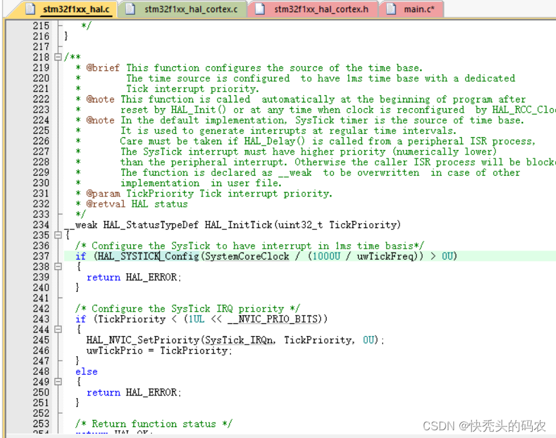This screenshot has height=438, width=556.
Task: Click the file icon on stm32f1xx_hal_cortex.h tab
Action: pos(262,10)
